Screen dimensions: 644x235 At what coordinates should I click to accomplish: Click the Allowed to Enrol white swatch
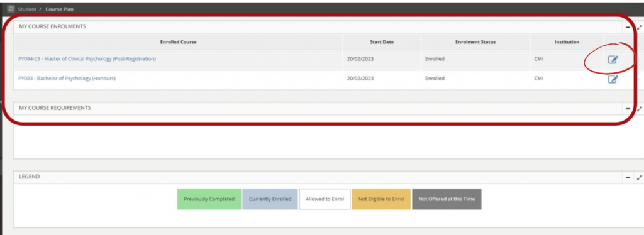click(325, 199)
